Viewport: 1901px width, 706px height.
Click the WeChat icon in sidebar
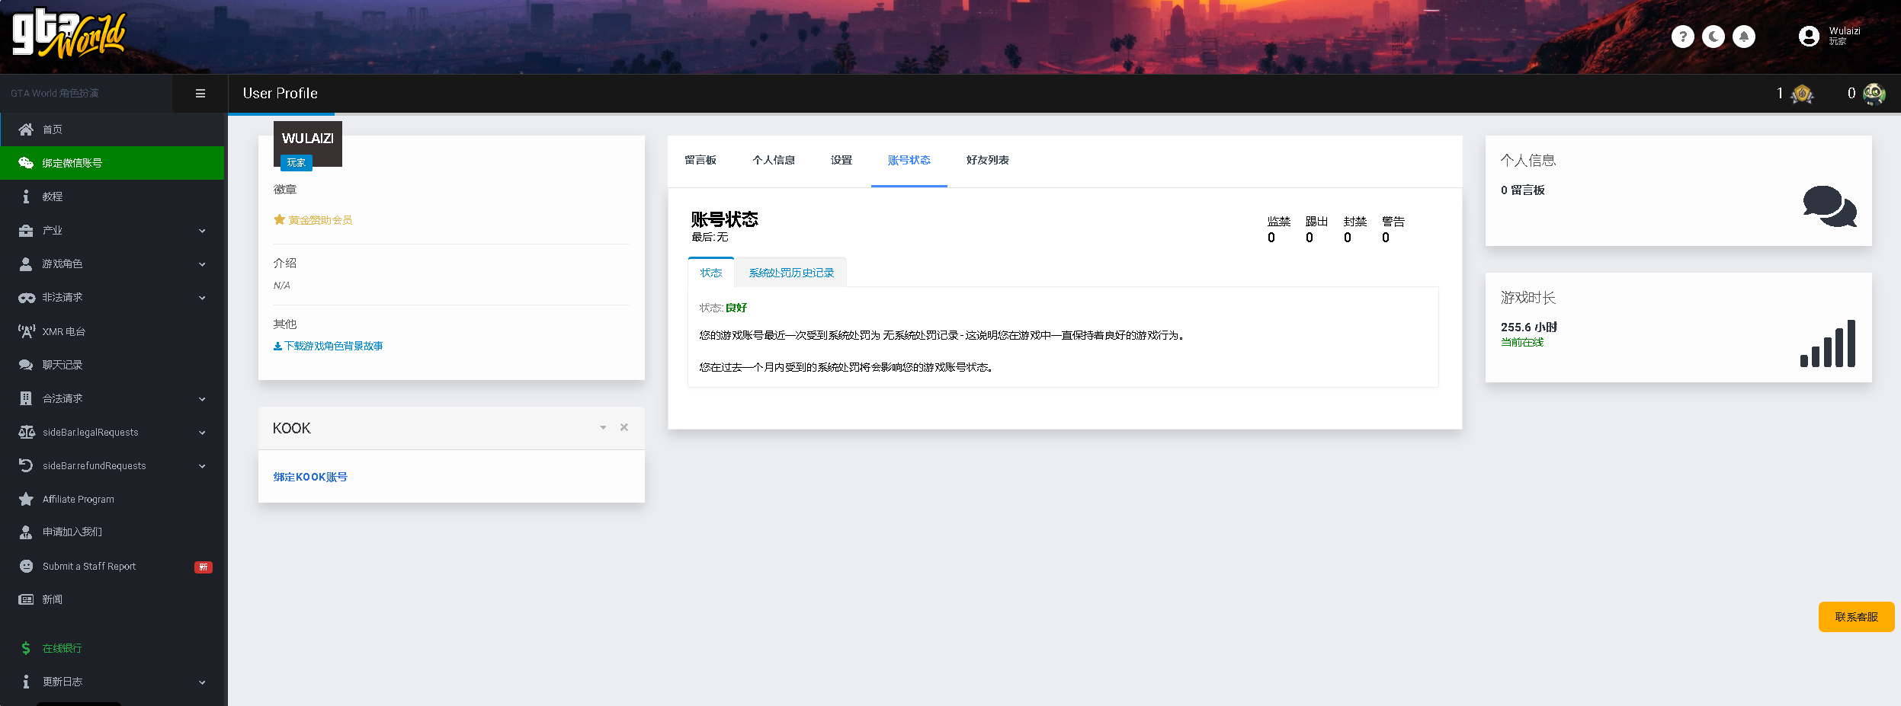[x=26, y=163]
